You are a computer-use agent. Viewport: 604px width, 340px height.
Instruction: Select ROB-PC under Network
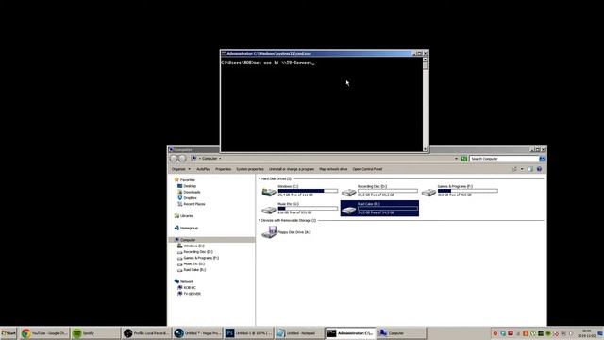[x=190, y=288]
